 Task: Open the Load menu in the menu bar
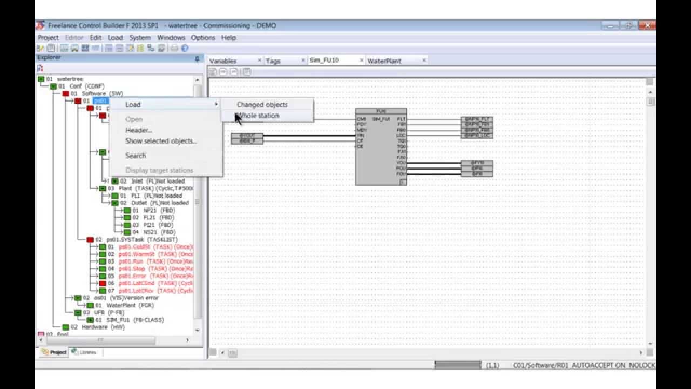click(115, 37)
